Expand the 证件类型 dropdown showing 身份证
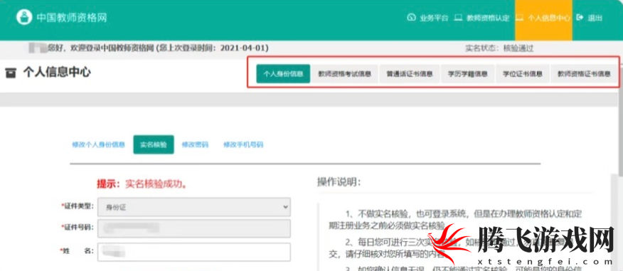The height and width of the screenshot is (271, 623). coord(194,207)
